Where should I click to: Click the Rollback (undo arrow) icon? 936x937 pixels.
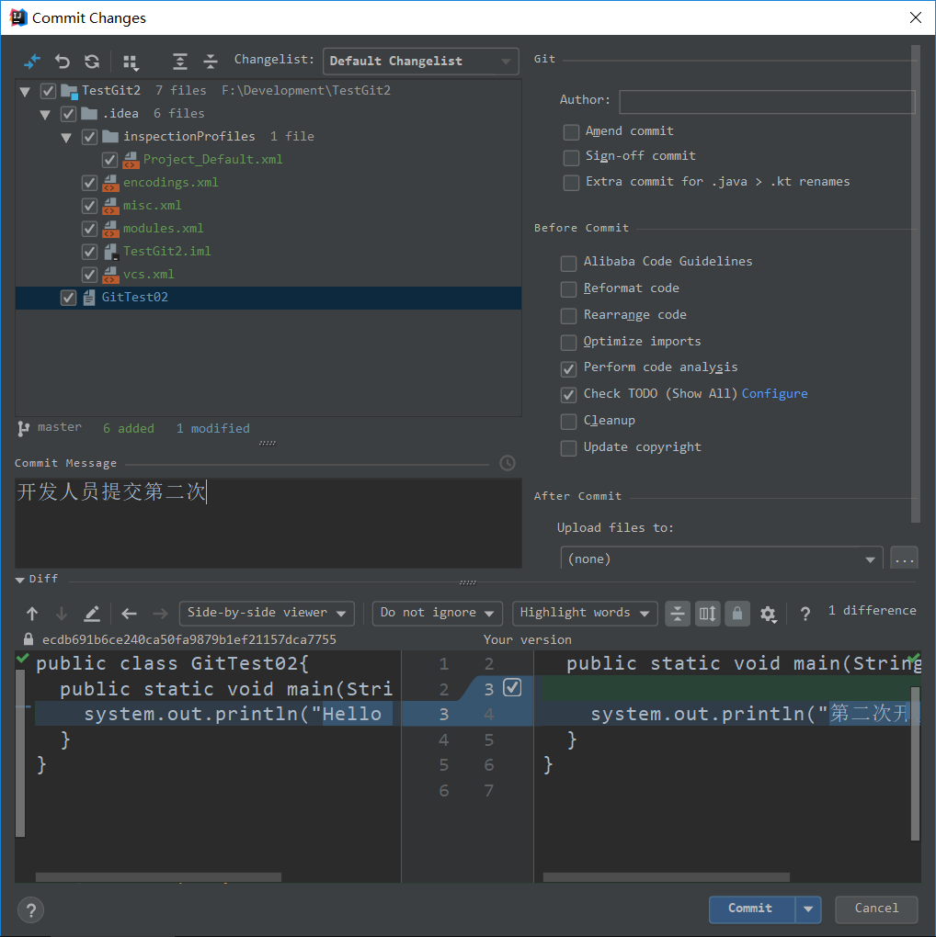point(63,62)
